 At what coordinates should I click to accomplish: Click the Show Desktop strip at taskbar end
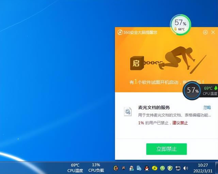[217, 168]
